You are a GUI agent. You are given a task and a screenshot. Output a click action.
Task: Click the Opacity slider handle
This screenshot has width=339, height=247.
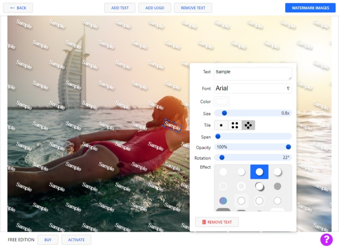[288, 147]
